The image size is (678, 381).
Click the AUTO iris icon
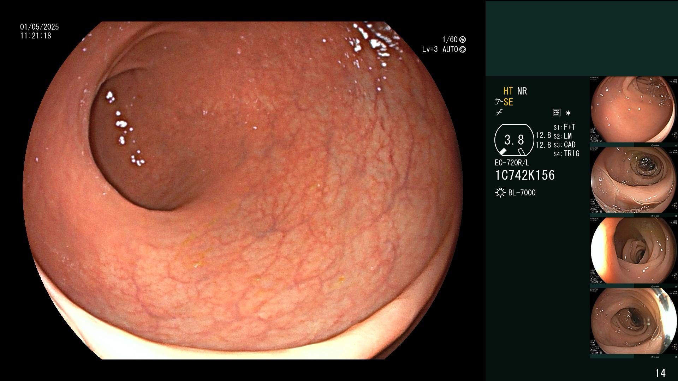pyautogui.click(x=463, y=49)
